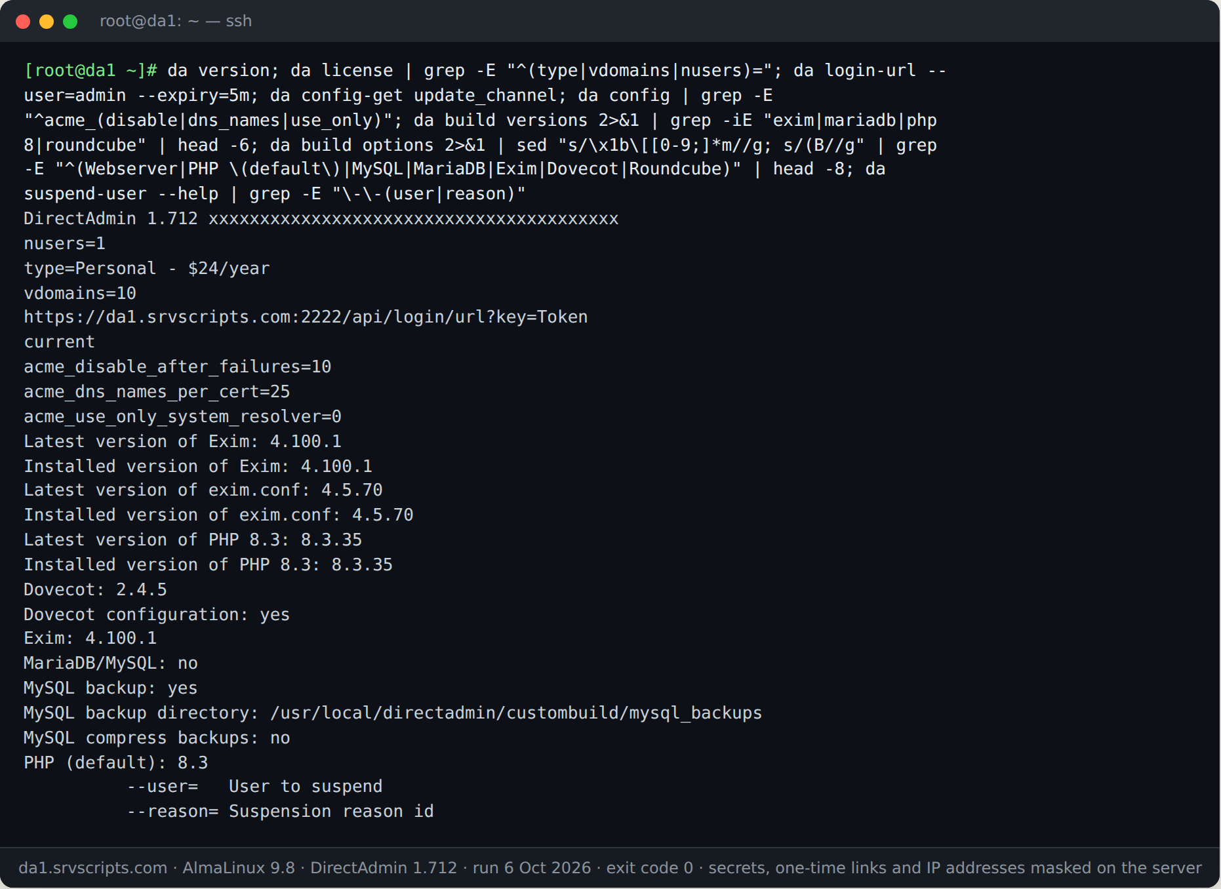
Task: Click the 'Exim: 4.100.1' options line
Action: pos(90,638)
